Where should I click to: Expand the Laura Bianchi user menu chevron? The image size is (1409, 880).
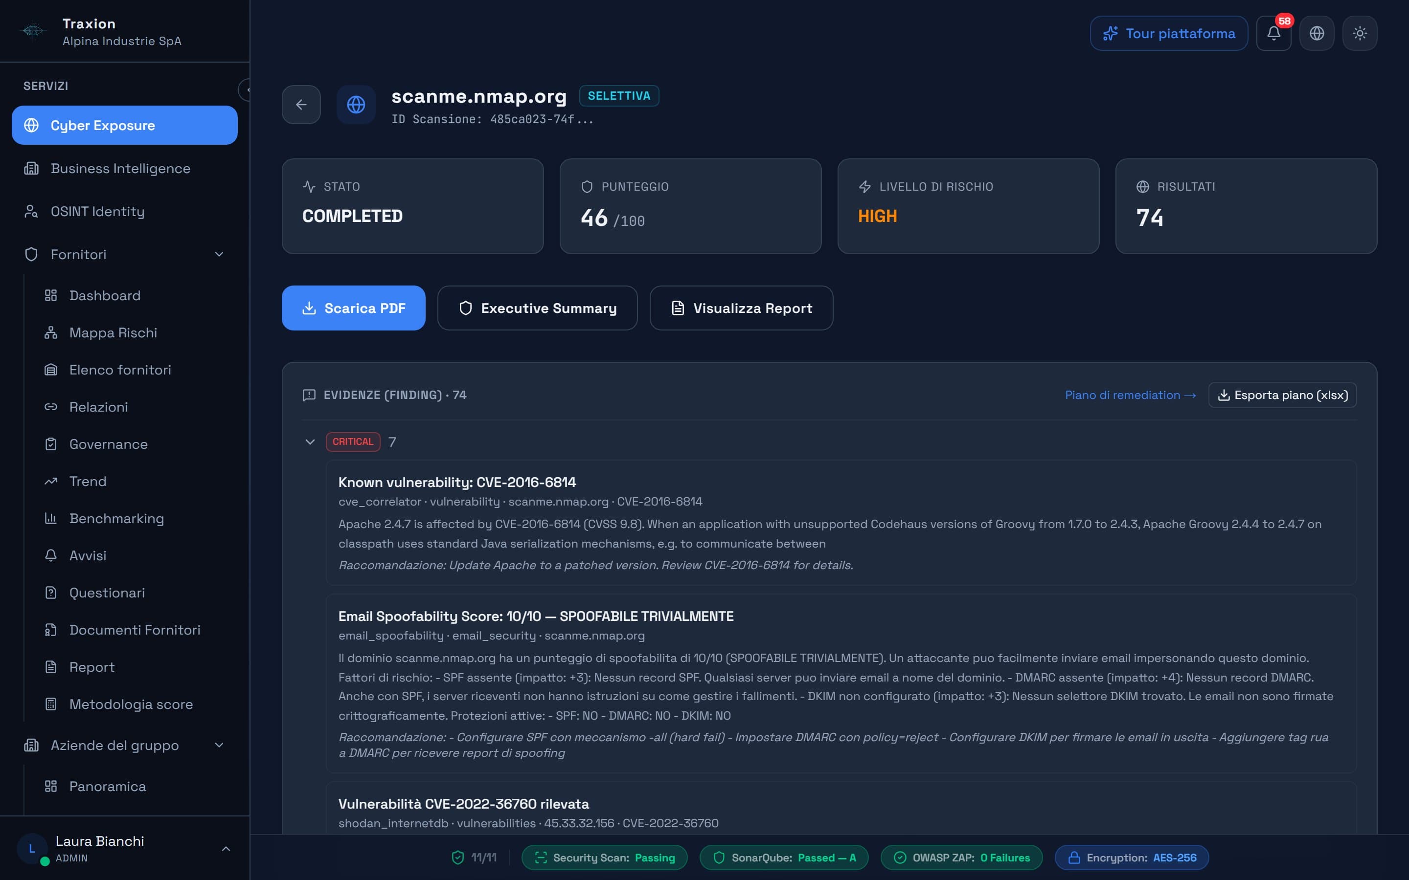(x=226, y=849)
